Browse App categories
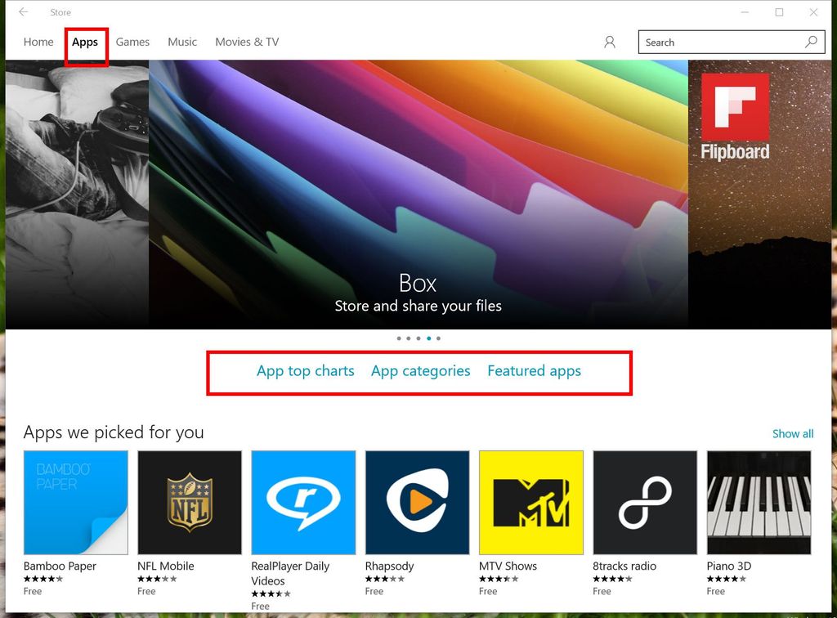The image size is (837, 618). pos(420,371)
